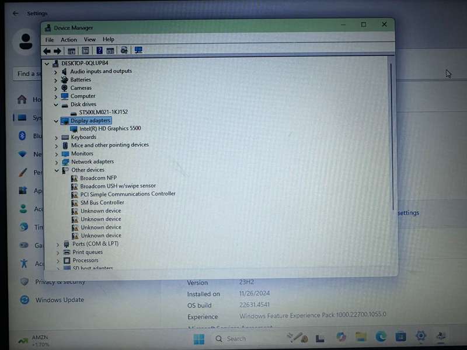Collapse the Disk drives category
This screenshot has width=467, height=350.
tap(55, 105)
